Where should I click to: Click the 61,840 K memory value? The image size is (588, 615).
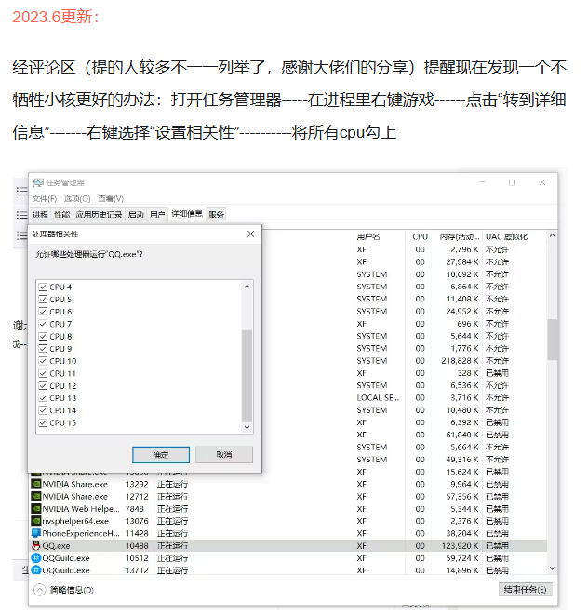click(x=462, y=435)
